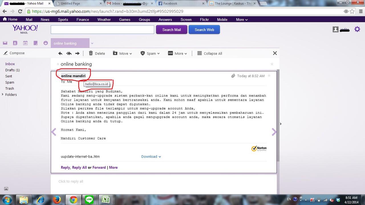This screenshot has height=205, width=365.
Task: Open the Drafts (1) folder
Action: click(x=13, y=70)
